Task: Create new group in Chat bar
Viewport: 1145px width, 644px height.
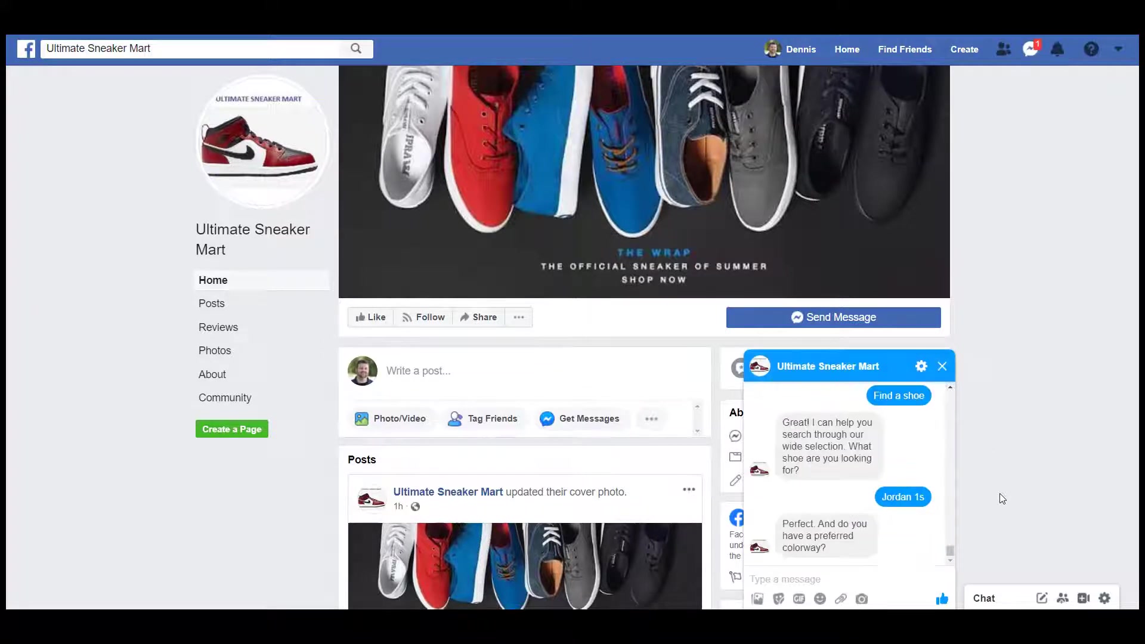Action: (x=1063, y=598)
